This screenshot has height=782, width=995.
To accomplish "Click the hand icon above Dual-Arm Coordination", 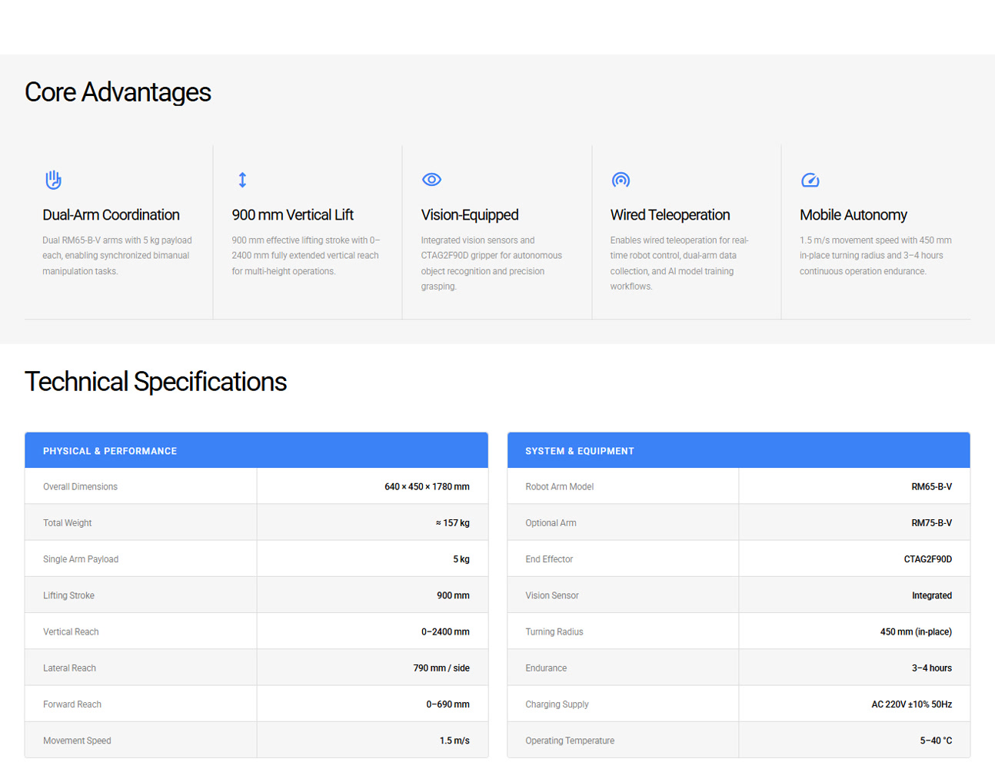I will 53,180.
